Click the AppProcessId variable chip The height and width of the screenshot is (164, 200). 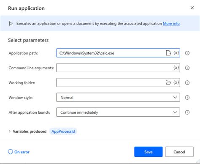63,131
